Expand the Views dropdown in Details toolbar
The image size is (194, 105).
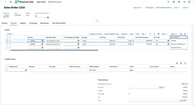pos(165,34)
